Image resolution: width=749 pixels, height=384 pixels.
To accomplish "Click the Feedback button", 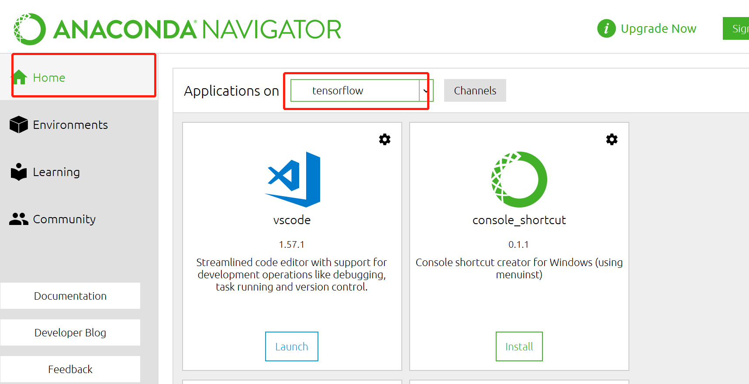I will click(70, 369).
